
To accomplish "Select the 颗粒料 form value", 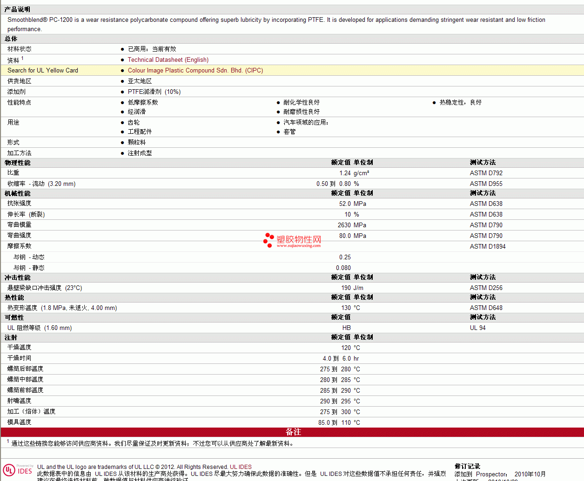I will coord(137,142).
